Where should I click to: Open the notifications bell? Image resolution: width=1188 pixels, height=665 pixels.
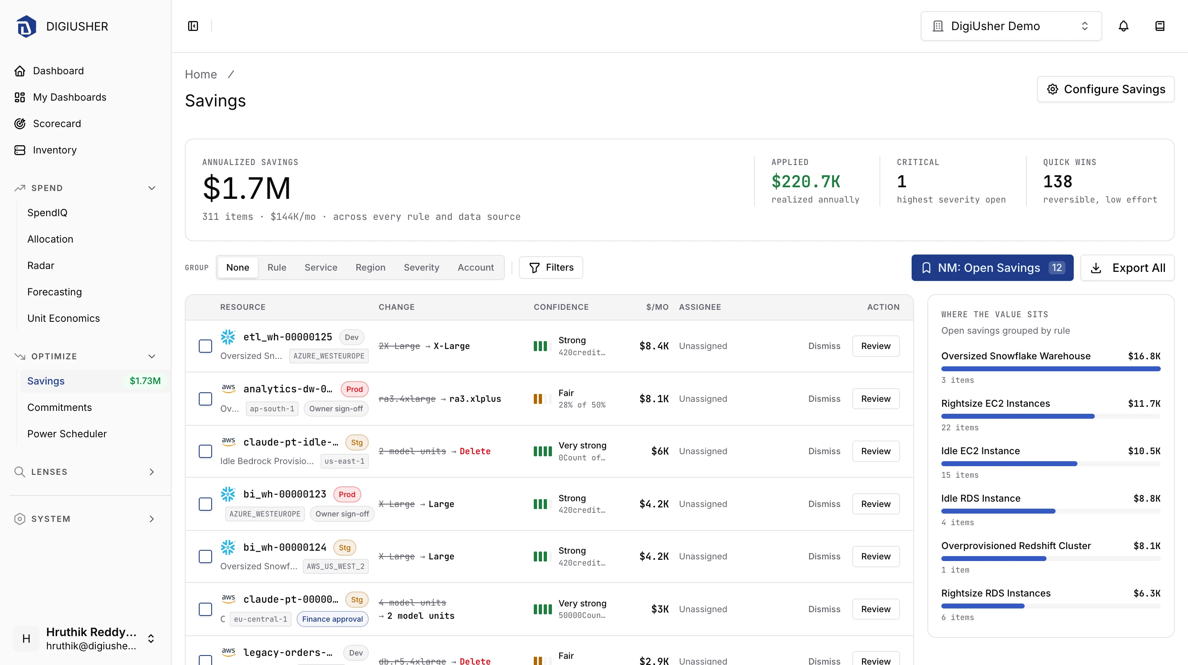(x=1123, y=26)
